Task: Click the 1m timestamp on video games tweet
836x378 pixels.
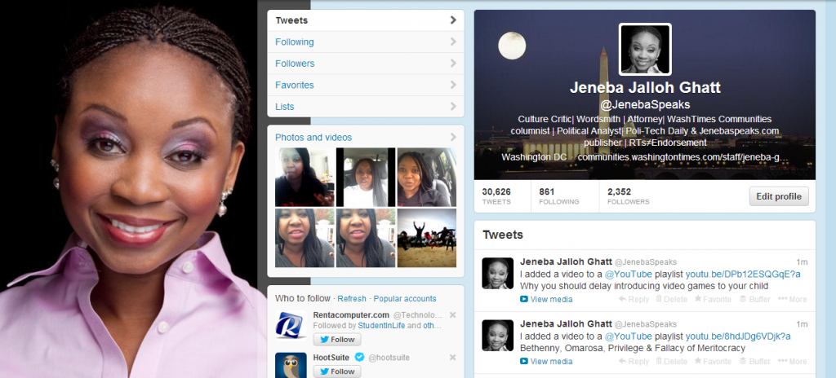Action: 802,262
